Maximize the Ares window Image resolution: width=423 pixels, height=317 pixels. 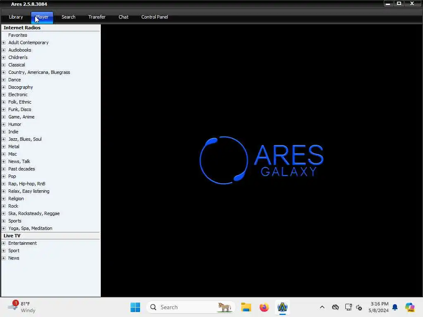pos(399,3)
